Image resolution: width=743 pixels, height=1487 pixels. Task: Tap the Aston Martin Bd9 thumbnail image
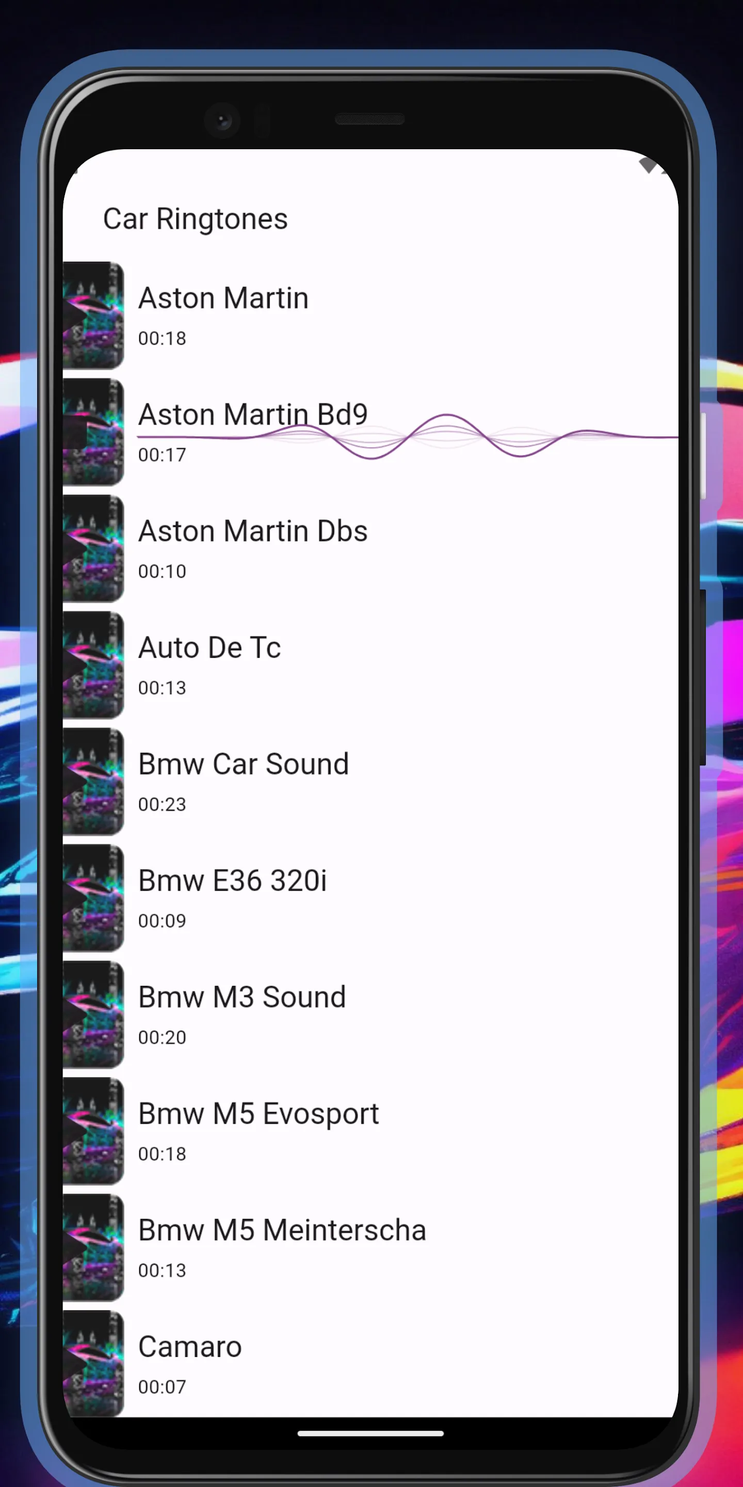93,432
